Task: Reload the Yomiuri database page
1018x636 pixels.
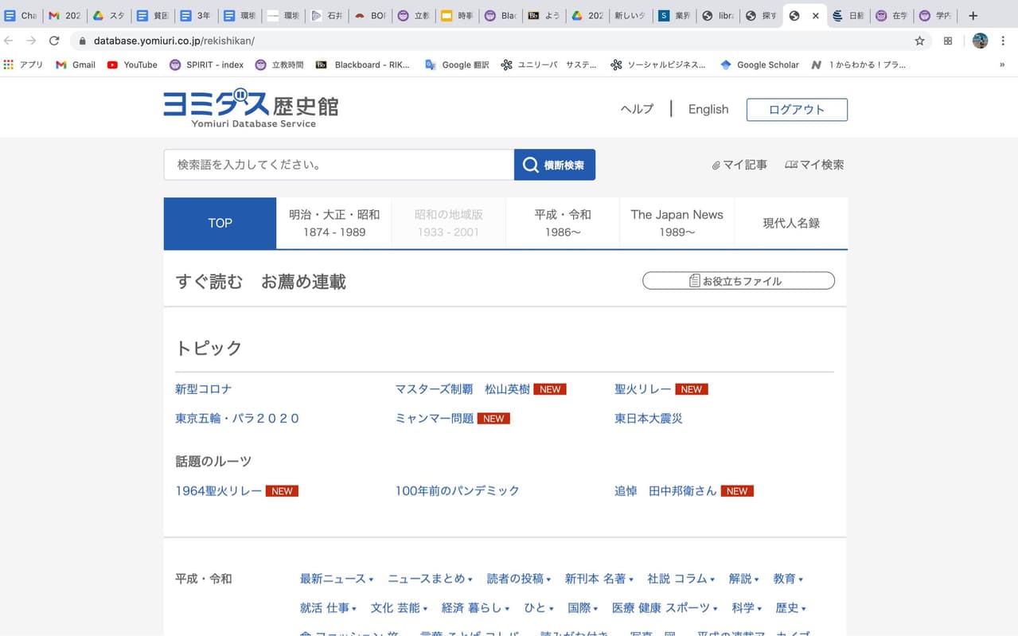Action: tap(54, 41)
